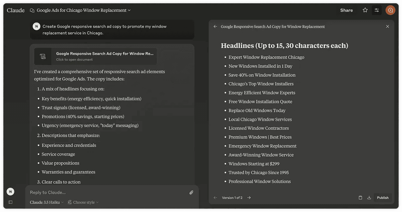
Task: Click the 'Version 1 of 2' label
Action: tap(232, 198)
